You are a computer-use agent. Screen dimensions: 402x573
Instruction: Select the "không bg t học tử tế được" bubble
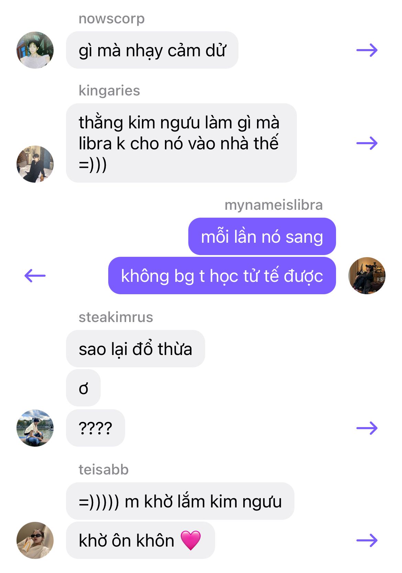pos(222,276)
